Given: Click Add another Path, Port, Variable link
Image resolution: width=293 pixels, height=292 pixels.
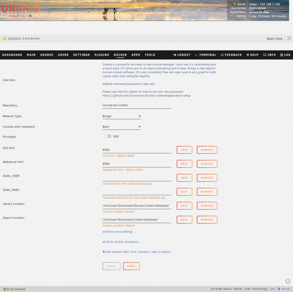Looking at the screenshot, I should pos(137,252).
